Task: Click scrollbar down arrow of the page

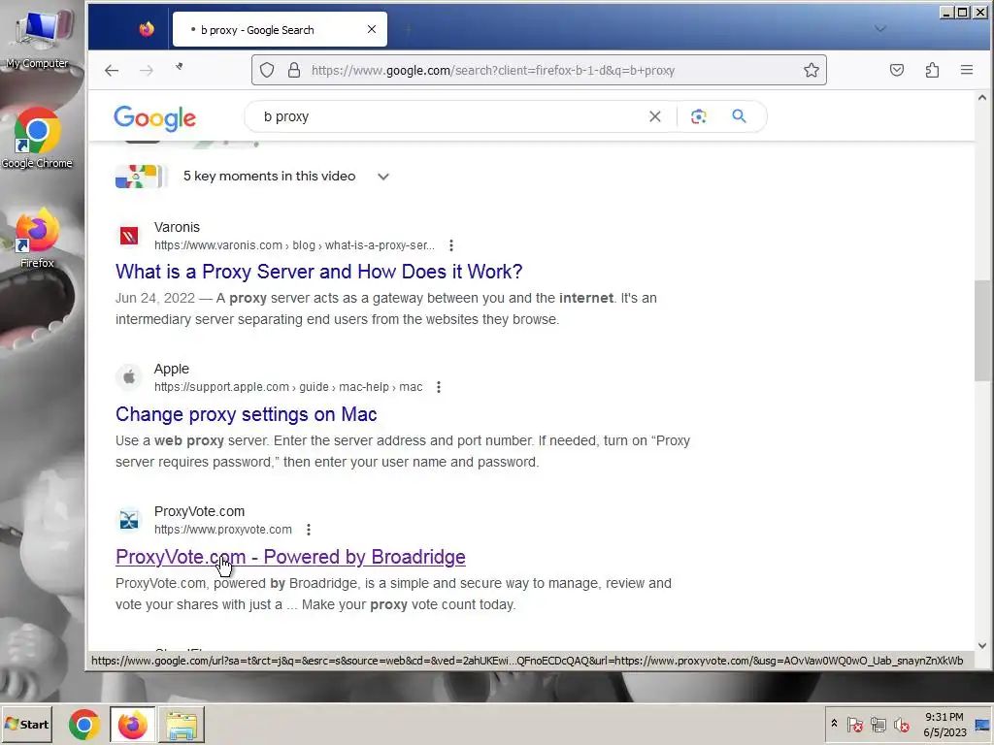Action: pos(982,645)
